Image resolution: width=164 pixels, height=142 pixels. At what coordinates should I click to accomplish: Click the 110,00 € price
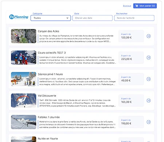tap(126, 123)
